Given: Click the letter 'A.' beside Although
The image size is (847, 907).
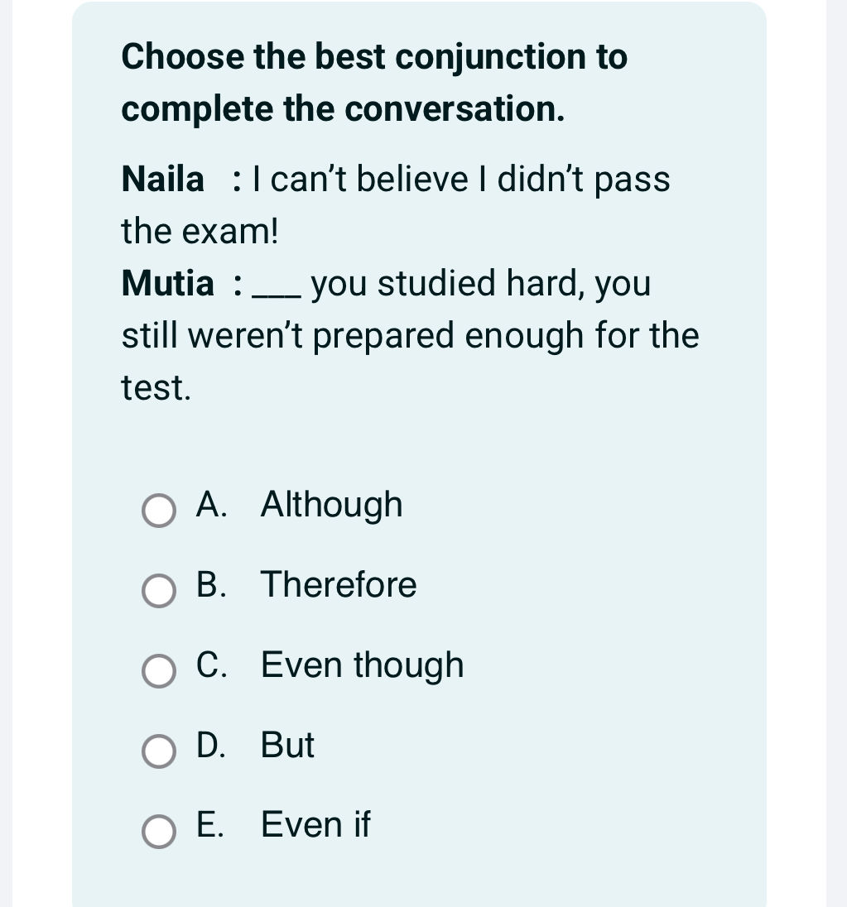Looking at the screenshot, I should [x=212, y=505].
